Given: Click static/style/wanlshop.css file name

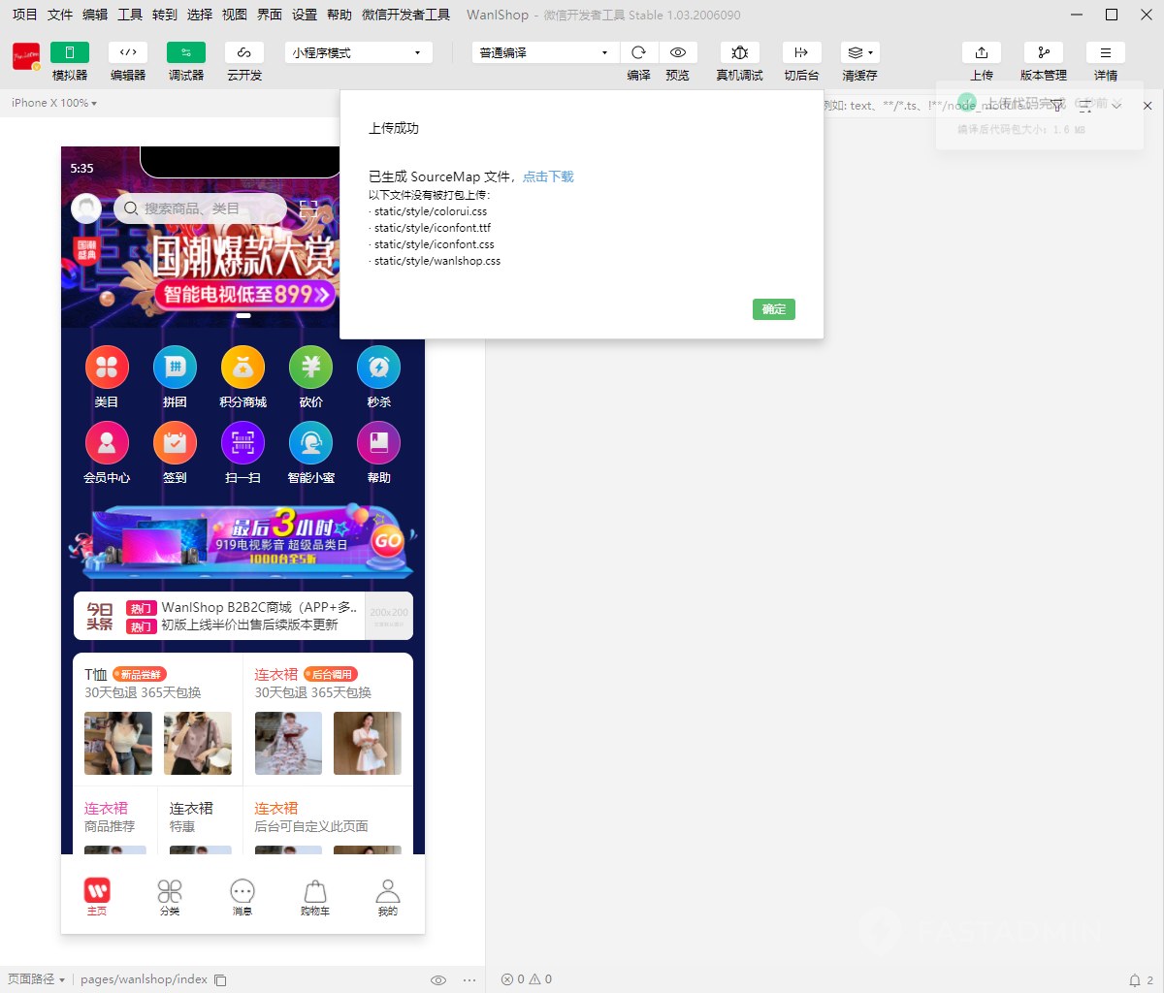Looking at the screenshot, I should [x=437, y=261].
